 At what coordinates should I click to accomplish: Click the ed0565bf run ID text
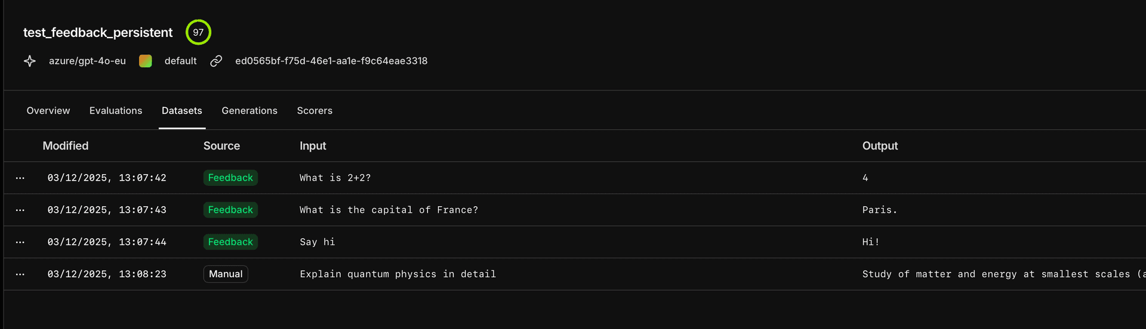click(x=331, y=61)
